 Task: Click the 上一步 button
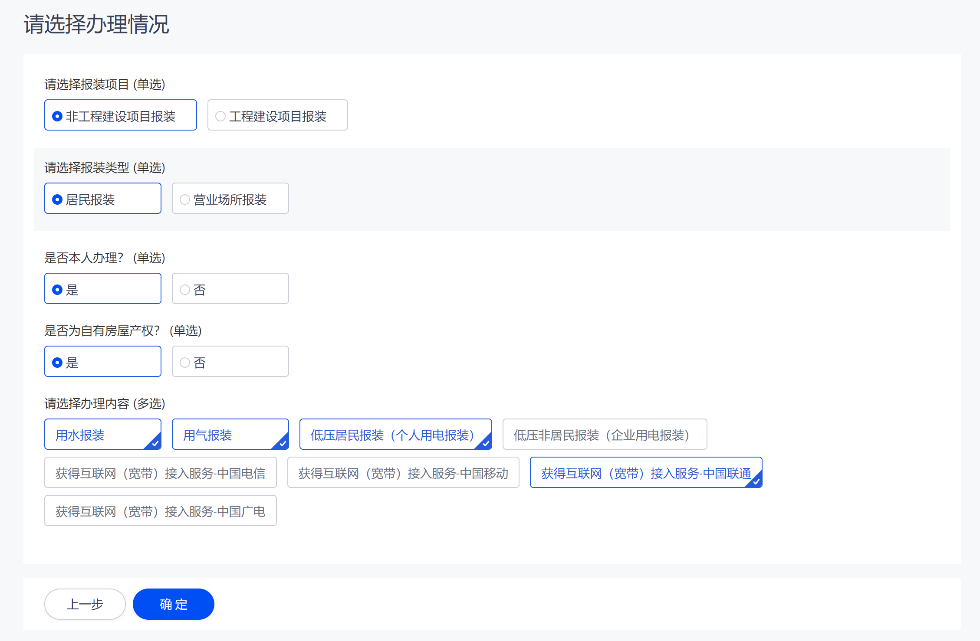click(x=85, y=604)
